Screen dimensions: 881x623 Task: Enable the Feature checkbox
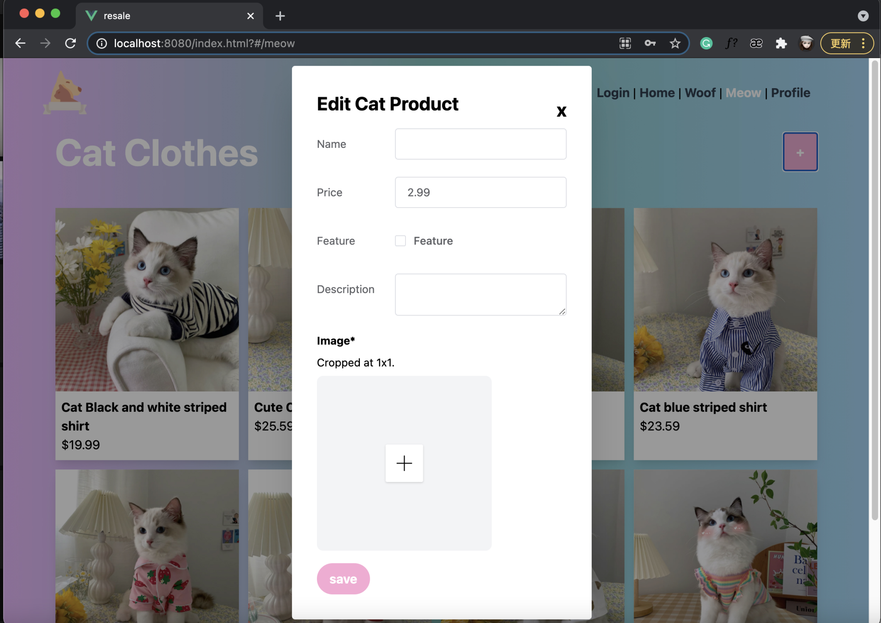click(400, 241)
